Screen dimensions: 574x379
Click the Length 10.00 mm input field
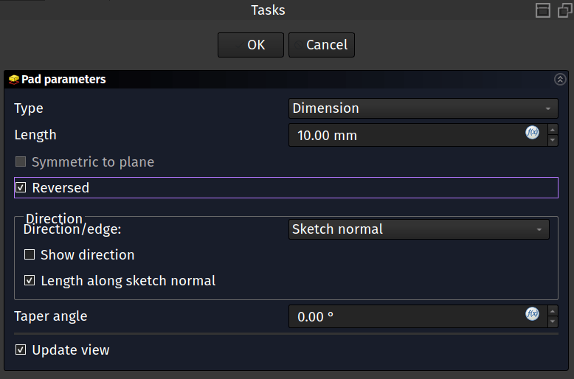point(406,136)
